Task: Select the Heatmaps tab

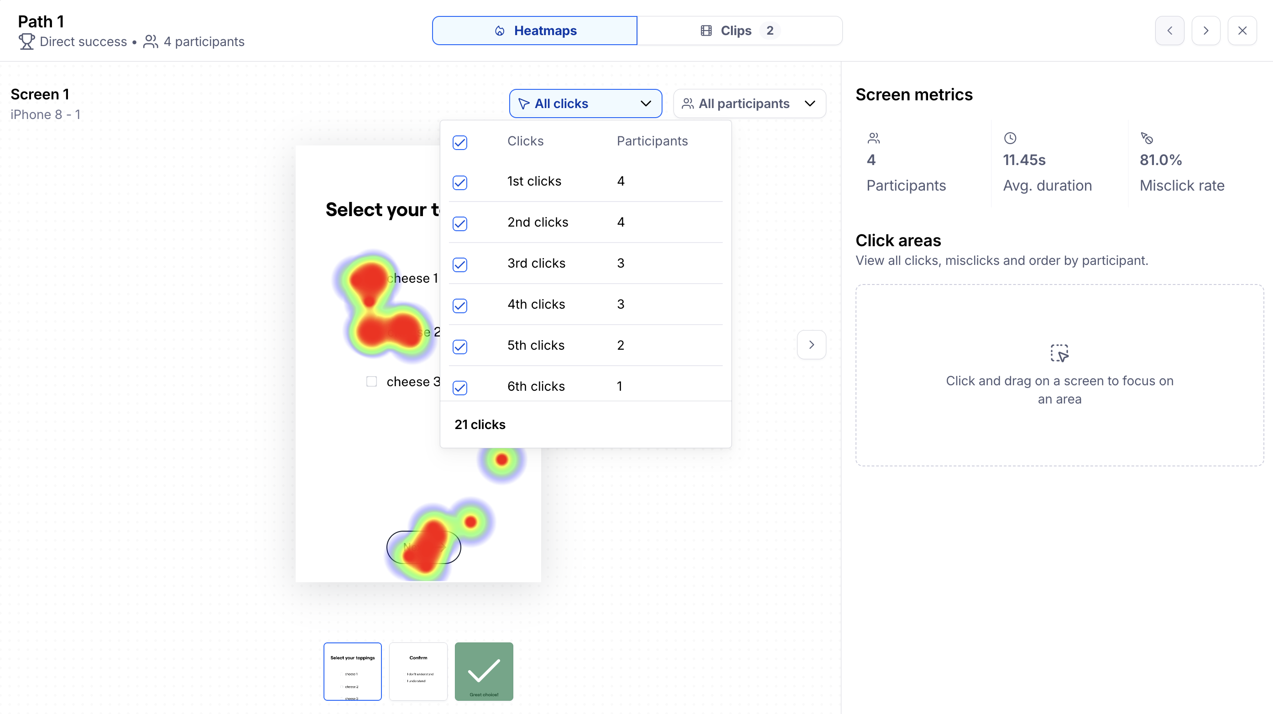Action: [x=535, y=31]
